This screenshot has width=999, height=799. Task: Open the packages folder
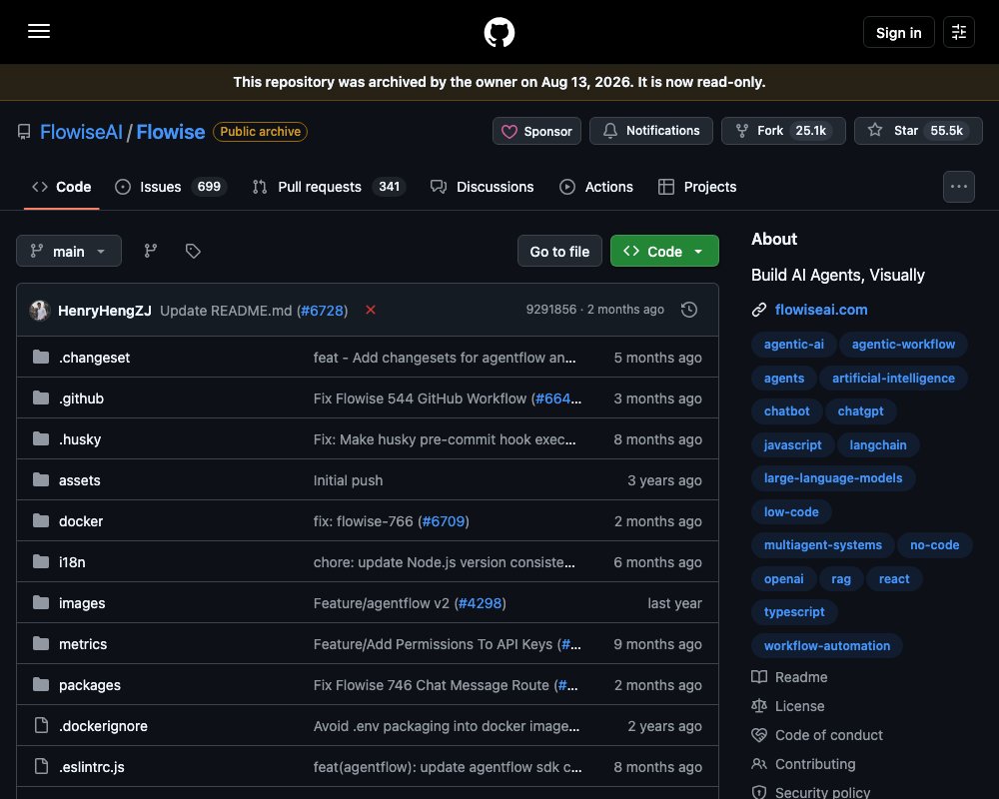pos(90,685)
